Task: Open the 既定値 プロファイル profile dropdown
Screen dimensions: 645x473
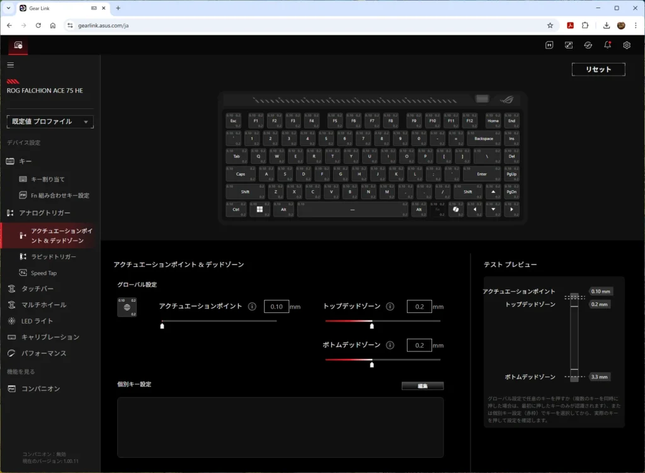Action: click(50, 122)
